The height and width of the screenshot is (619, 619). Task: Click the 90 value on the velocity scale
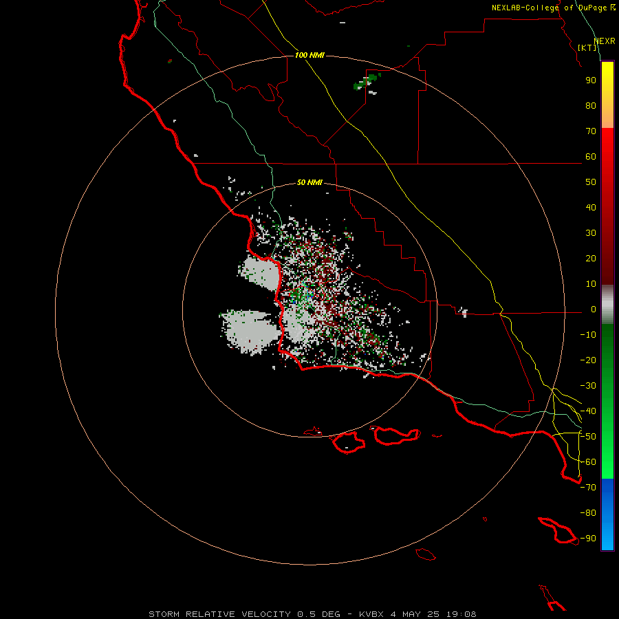[591, 80]
